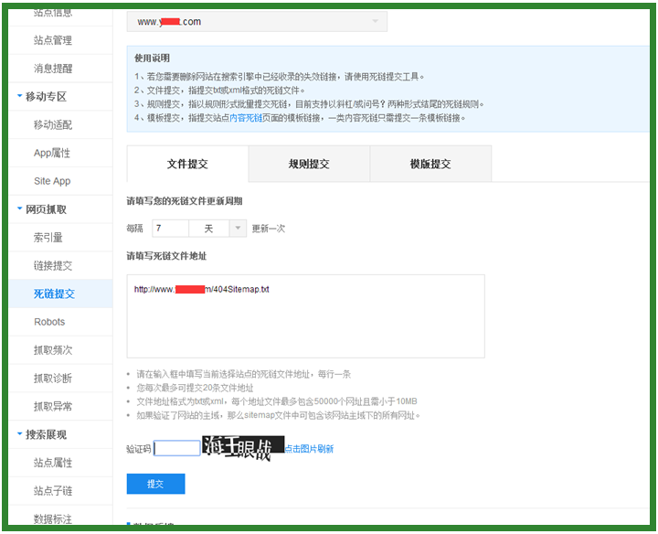Collapse the 搜索展现 sidebar section arrow
The width and height of the screenshot is (658, 534).
point(20,434)
